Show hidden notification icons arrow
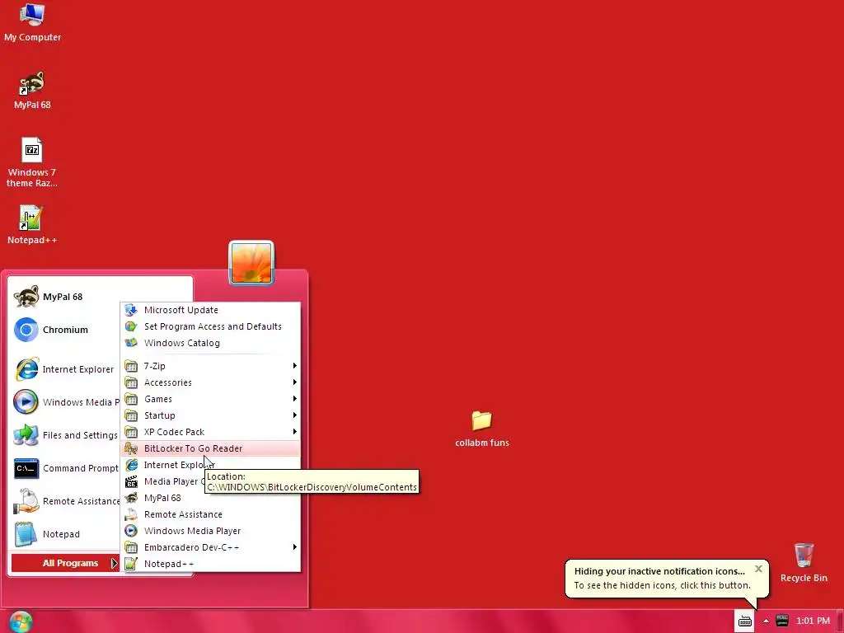Image resolution: width=844 pixels, height=633 pixels. click(x=766, y=621)
